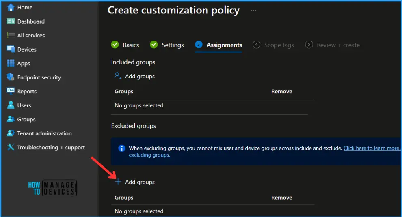This screenshot has height=217, width=402.
Task: Click the 'Included groups' heading
Action: [133, 62]
